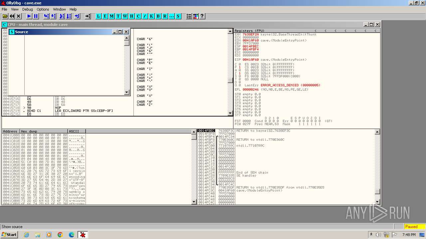Execute till return using its toolbar icon
The height and width of the screenshot is (239, 426).
77,16
